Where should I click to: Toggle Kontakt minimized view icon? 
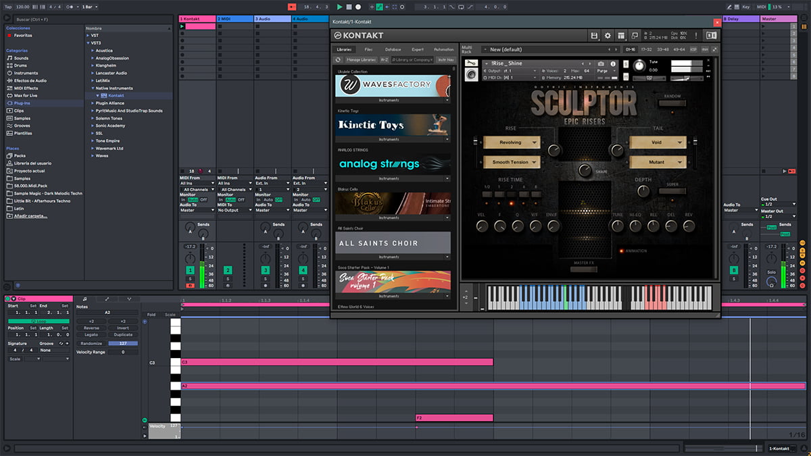(x=635, y=35)
